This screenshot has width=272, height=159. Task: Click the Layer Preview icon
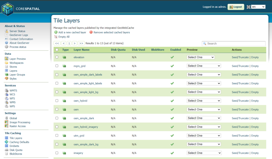(7, 59)
